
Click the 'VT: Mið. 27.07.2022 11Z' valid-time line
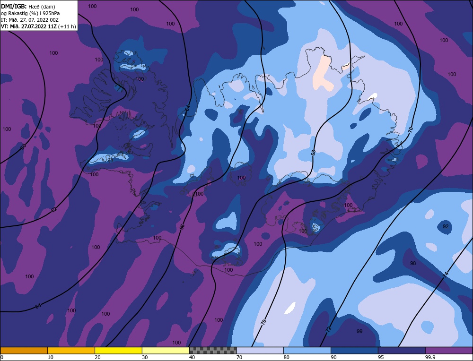pyautogui.click(x=29, y=26)
